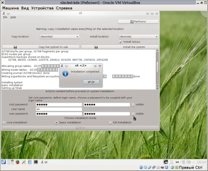Toggle visible checkbox for user password
Viewport: 208px width, 171px height.
[x=133, y=114]
